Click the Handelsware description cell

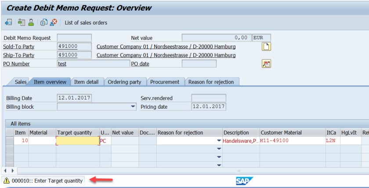click(x=241, y=141)
